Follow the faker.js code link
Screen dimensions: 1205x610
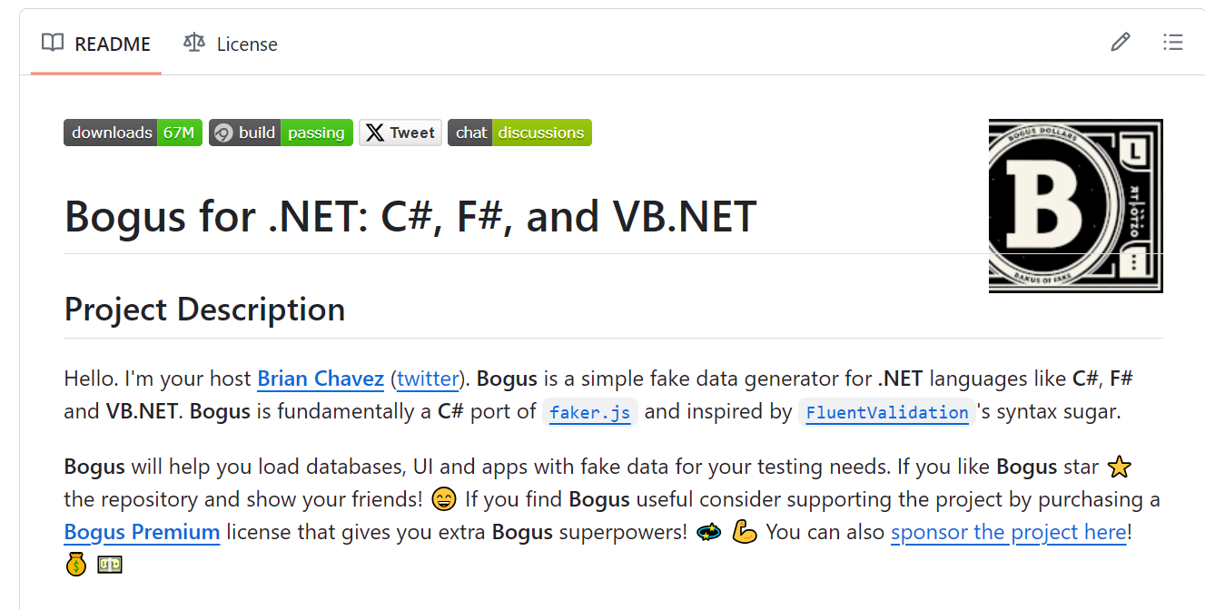coord(590,412)
